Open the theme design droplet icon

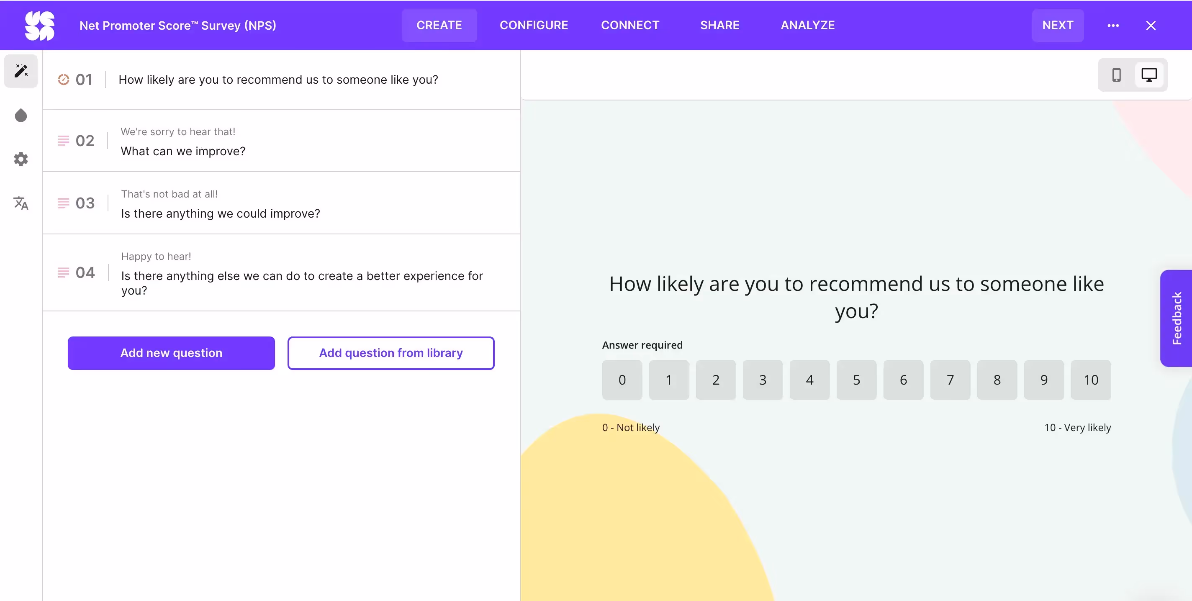[x=21, y=115]
